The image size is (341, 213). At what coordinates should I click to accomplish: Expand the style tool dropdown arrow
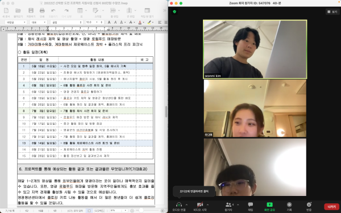point(103,10)
